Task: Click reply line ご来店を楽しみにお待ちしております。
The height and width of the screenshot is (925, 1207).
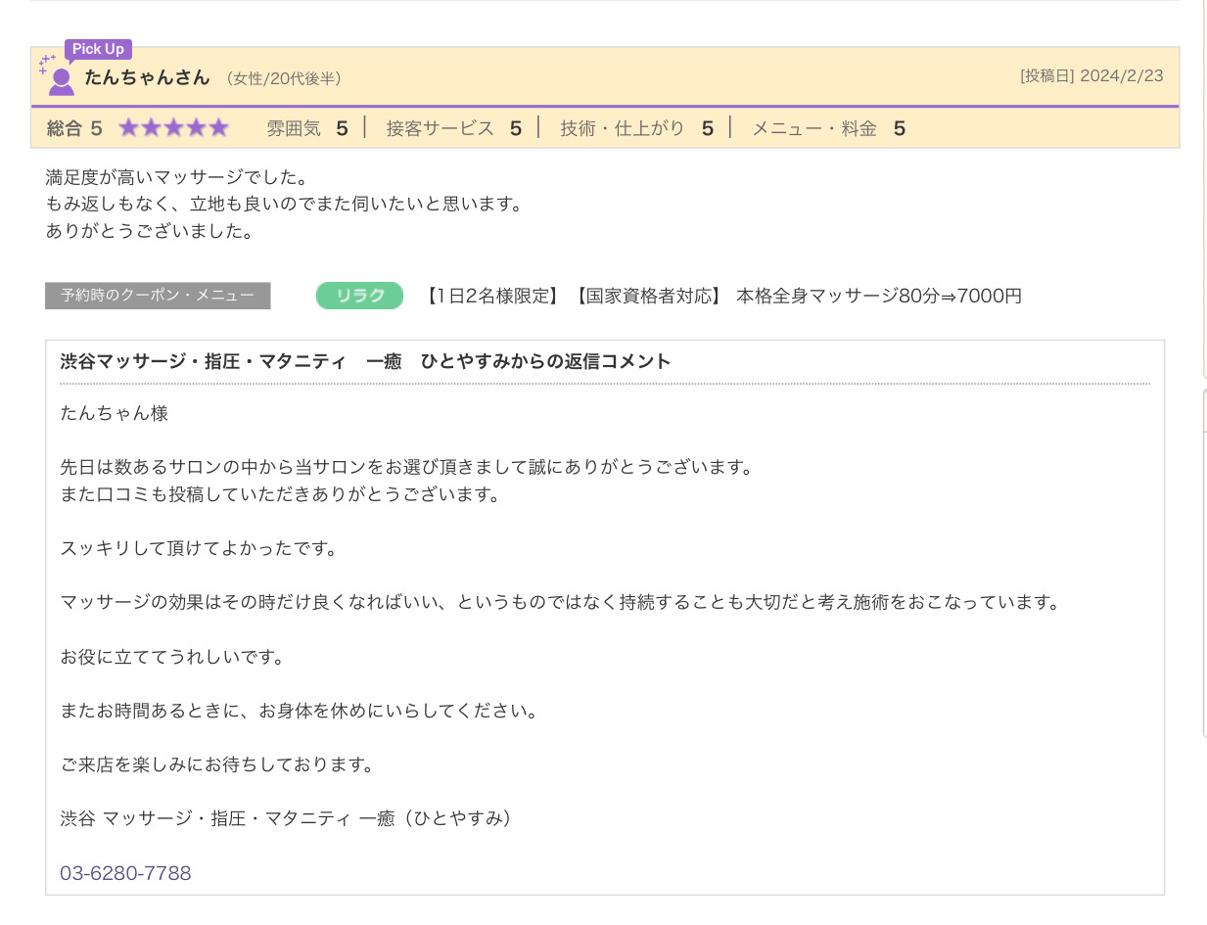Action: pos(217,764)
